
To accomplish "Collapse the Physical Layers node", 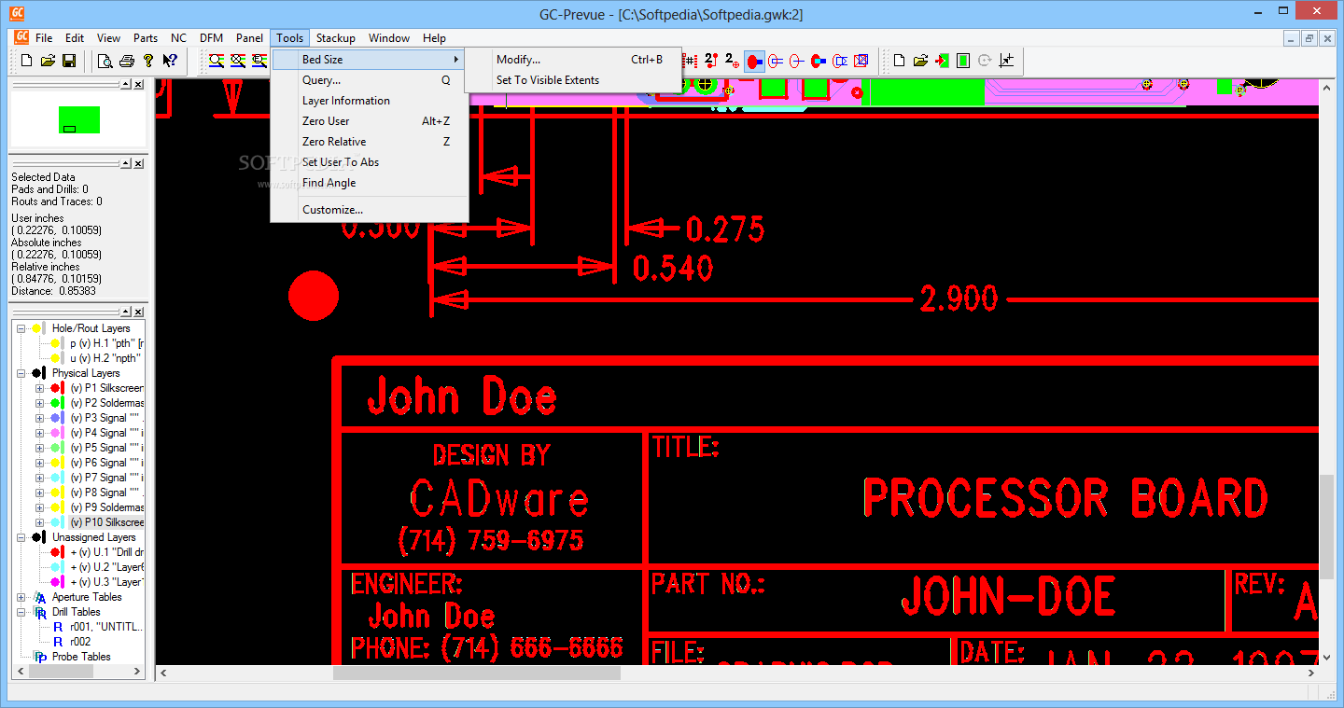I will click(x=21, y=373).
